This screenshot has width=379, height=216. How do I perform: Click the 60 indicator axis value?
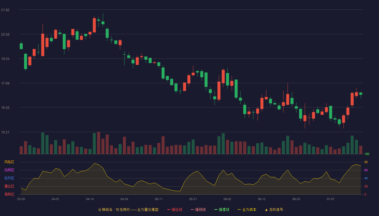(x=366, y=170)
